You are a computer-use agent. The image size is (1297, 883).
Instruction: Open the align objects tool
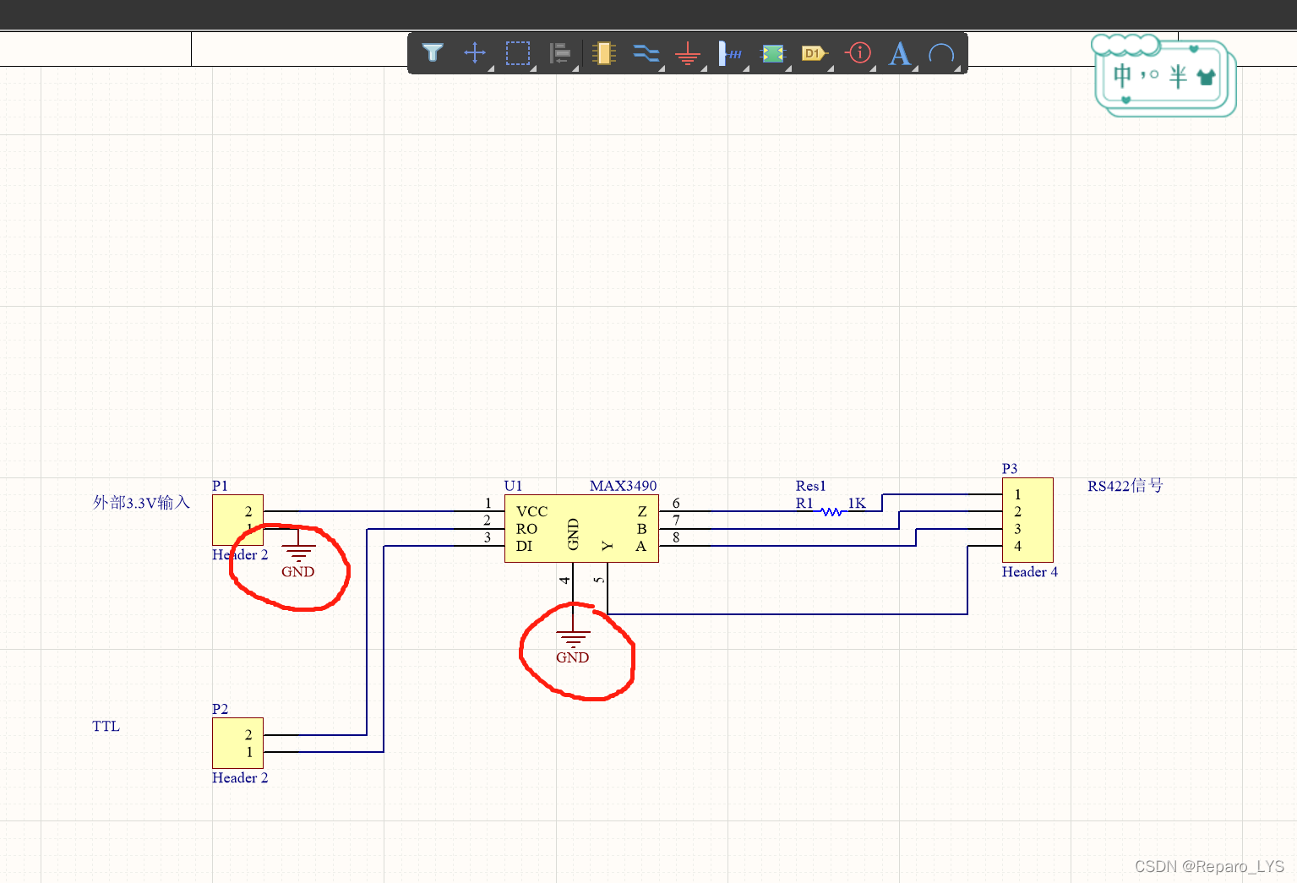click(x=560, y=53)
